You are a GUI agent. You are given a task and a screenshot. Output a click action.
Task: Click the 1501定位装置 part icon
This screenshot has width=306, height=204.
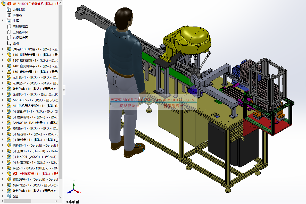pos(9,72)
